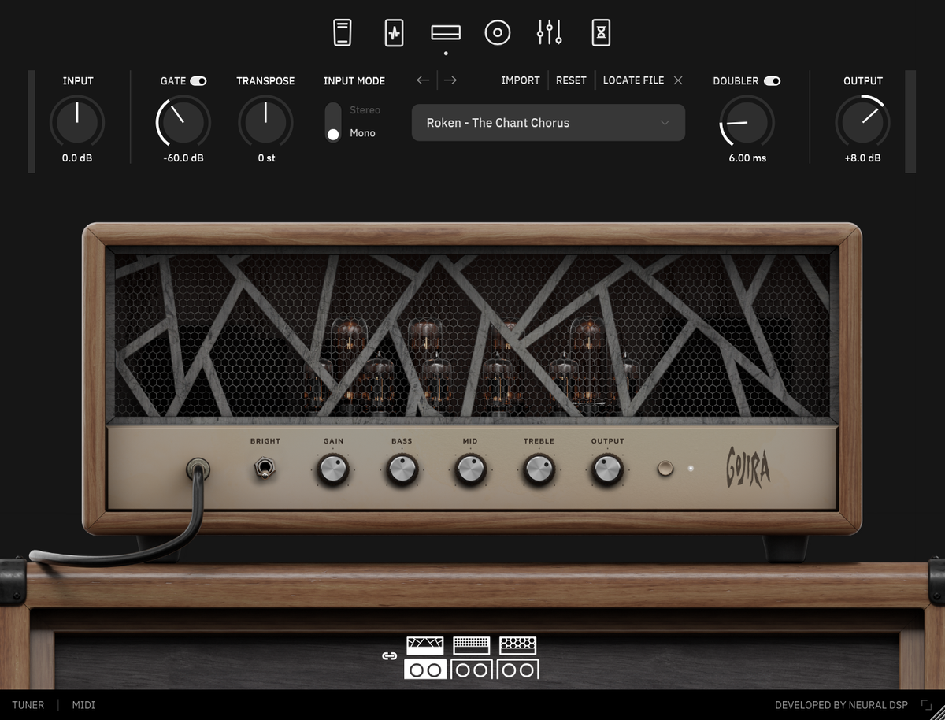
Task: Select the third amp head with honeycomb grille
Action: 518,645
